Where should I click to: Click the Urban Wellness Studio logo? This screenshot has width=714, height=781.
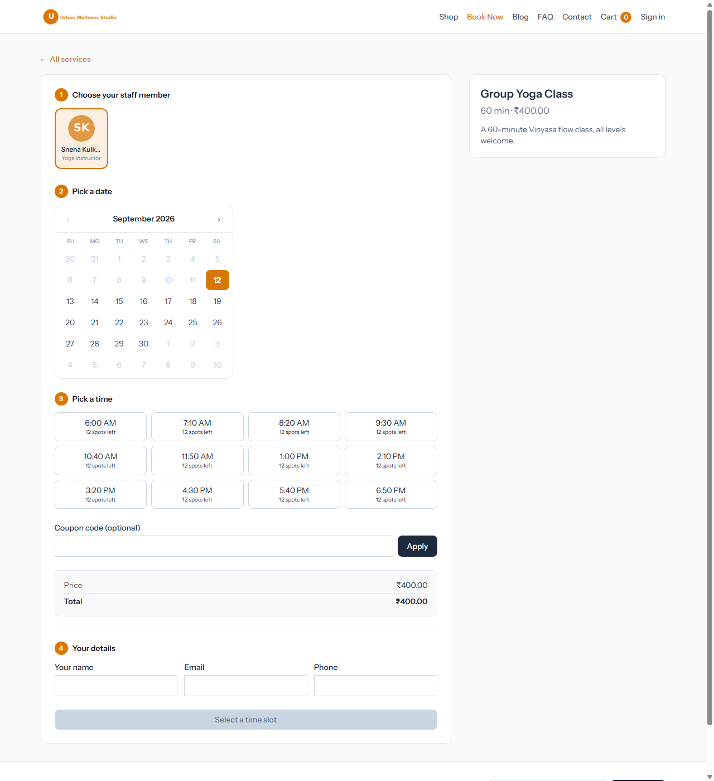(x=80, y=17)
